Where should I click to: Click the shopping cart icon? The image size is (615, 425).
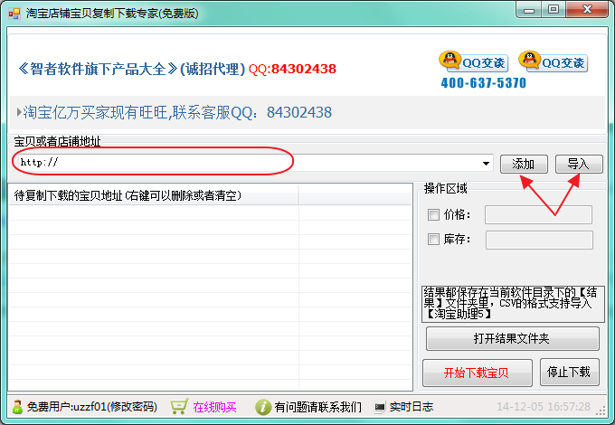coord(180,407)
